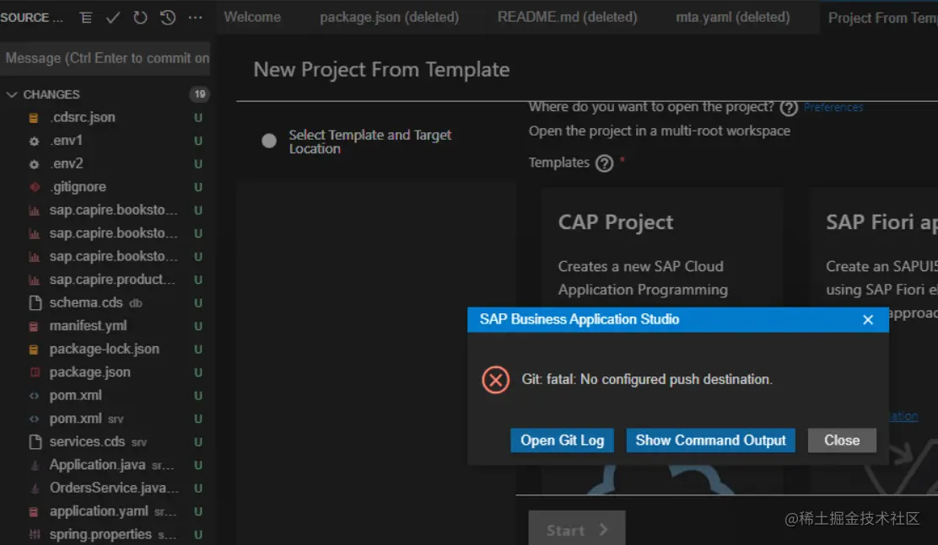Close the SAP Business Application Studio dialog
938x545 pixels.
click(x=868, y=320)
